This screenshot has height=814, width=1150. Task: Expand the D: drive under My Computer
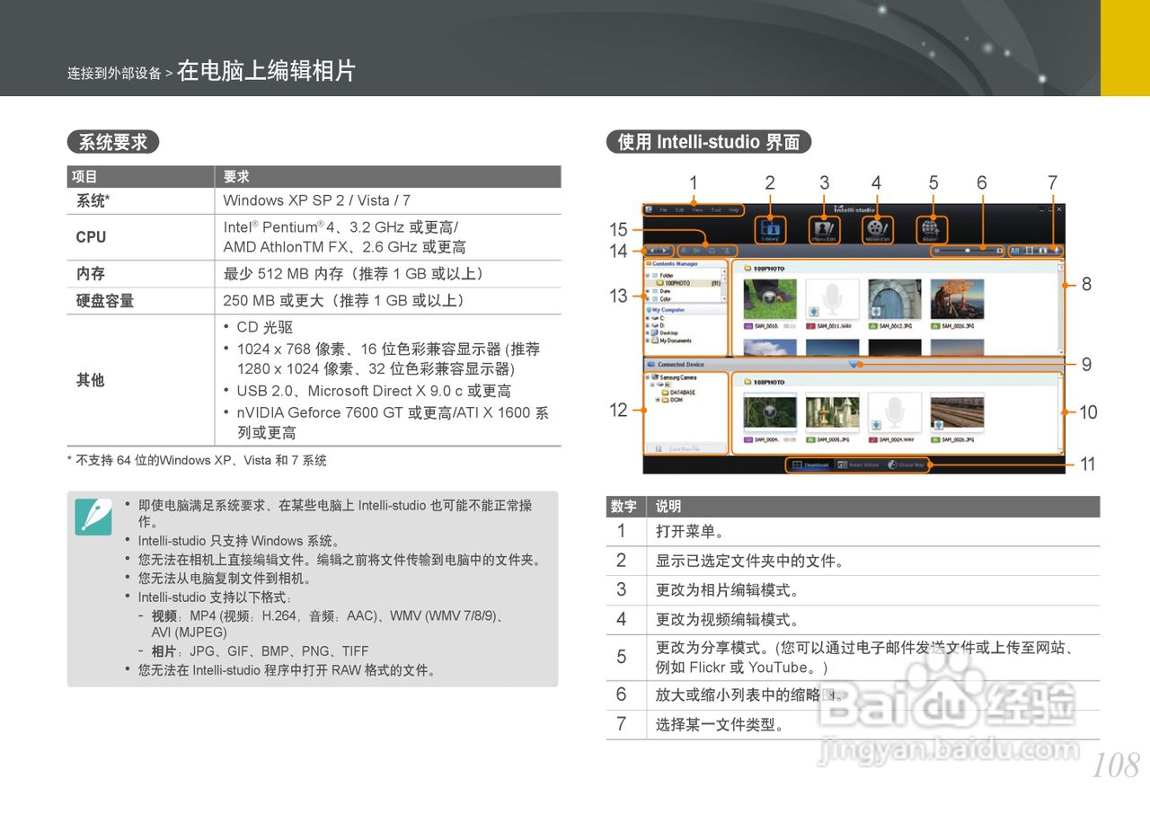click(648, 325)
